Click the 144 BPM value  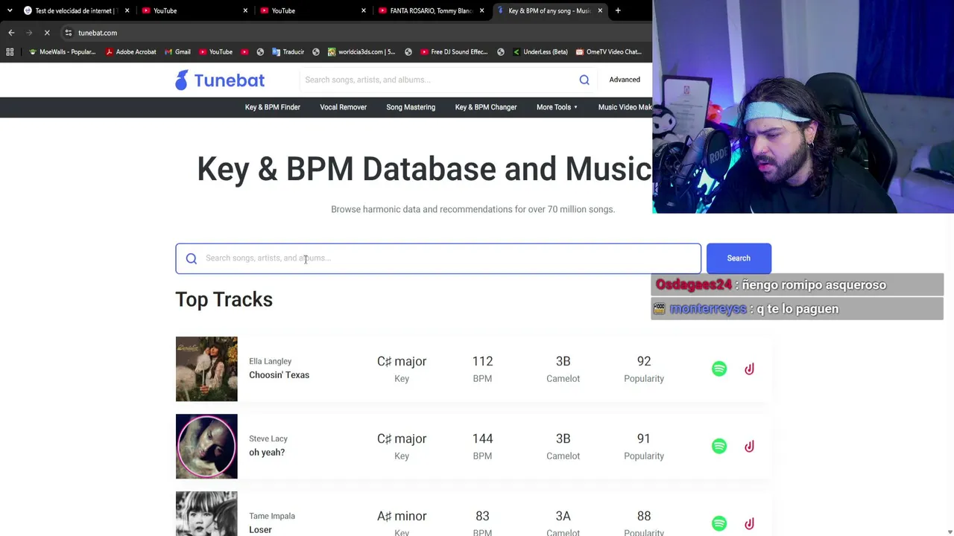coord(482,438)
